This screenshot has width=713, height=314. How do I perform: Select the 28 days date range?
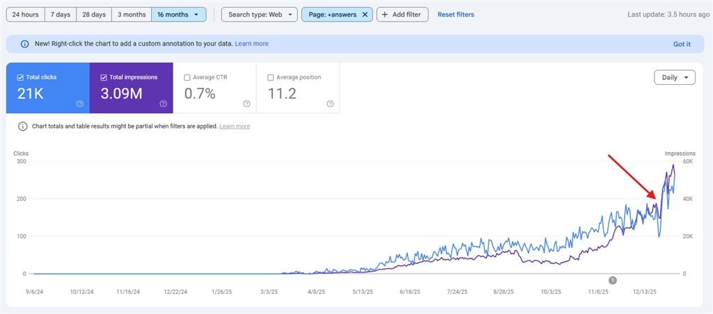coord(94,15)
